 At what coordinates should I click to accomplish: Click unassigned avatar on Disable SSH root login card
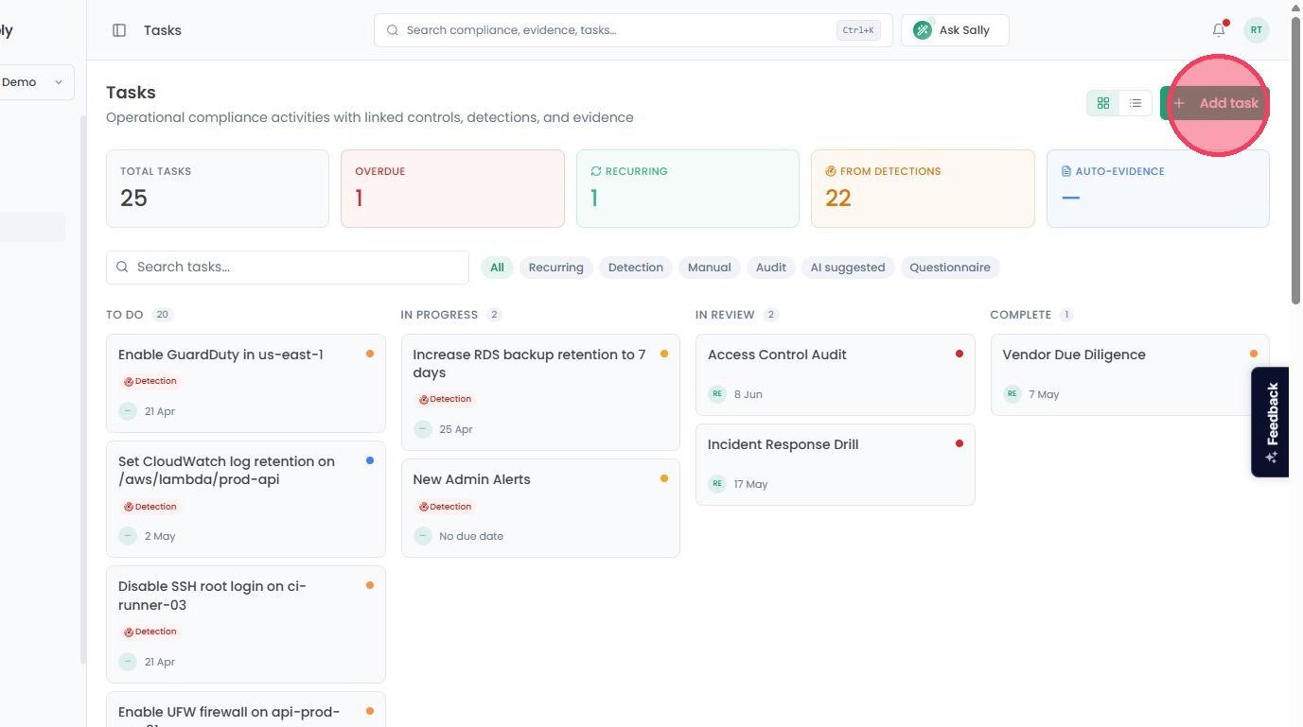tap(128, 662)
